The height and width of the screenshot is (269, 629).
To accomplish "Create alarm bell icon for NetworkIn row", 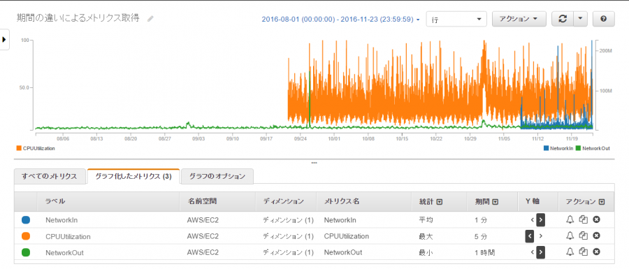I will point(570,219).
